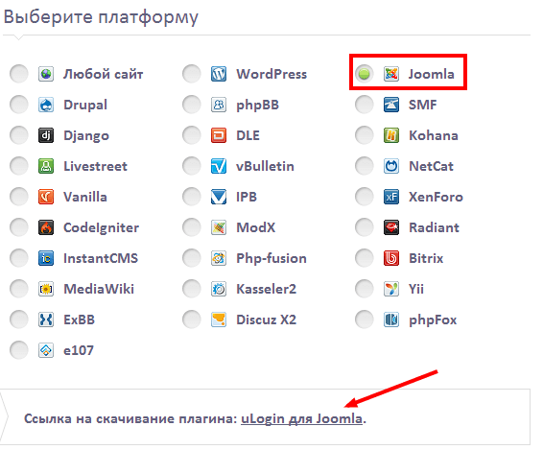Choose the Bitrix radio button

click(364, 258)
